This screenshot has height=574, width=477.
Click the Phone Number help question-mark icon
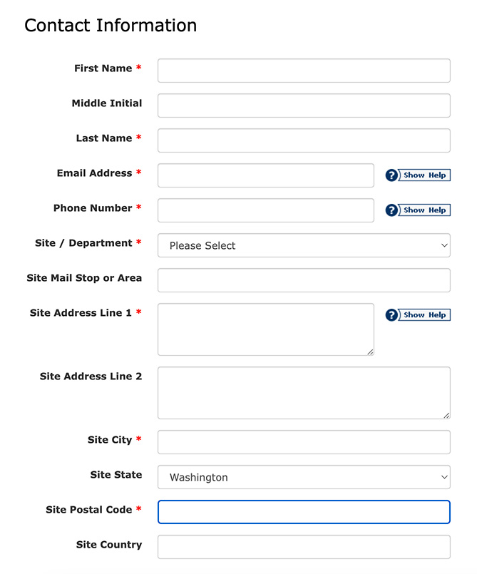pyautogui.click(x=391, y=210)
